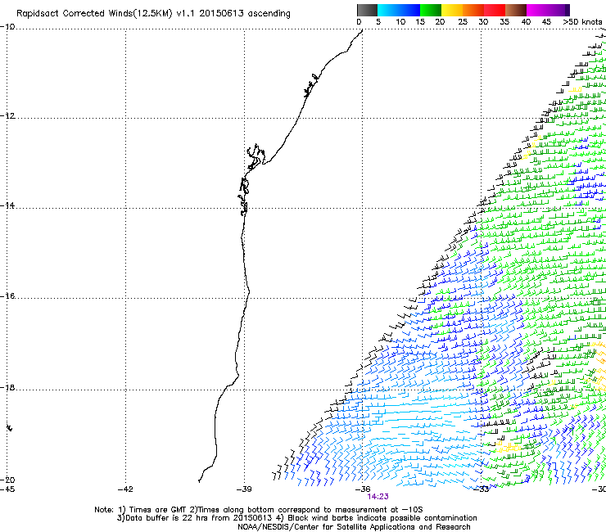The image size is (606, 532).
Task: Click the latitude axis label '-16'
Action: tap(7, 296)
